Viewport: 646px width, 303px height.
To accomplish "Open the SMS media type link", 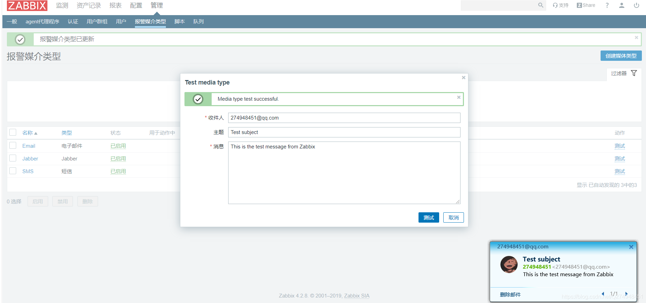I will [28, 171].
